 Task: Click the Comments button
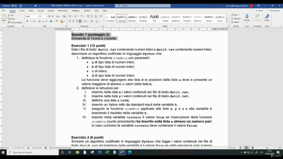click(273, 11)
